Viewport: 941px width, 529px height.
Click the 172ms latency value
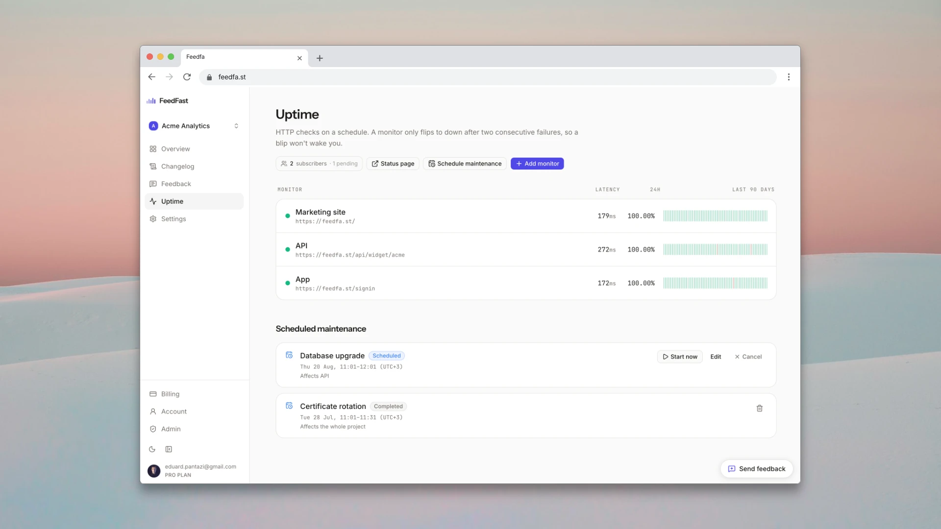click(606, 283)
